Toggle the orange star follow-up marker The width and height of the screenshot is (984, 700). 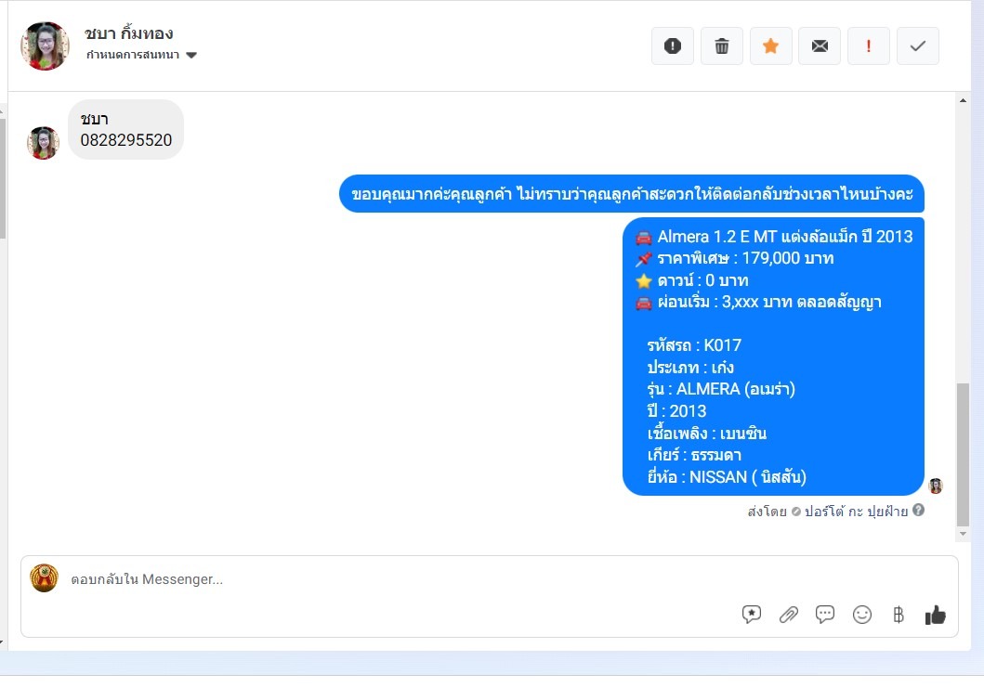(x=770, y=45)
